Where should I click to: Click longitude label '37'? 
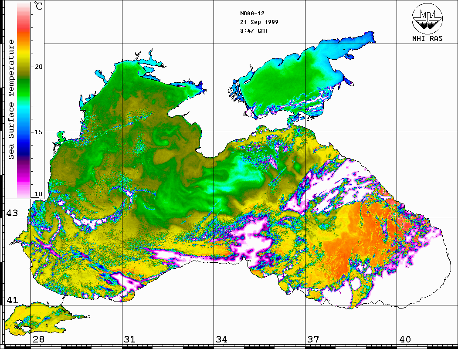(313, 339)
